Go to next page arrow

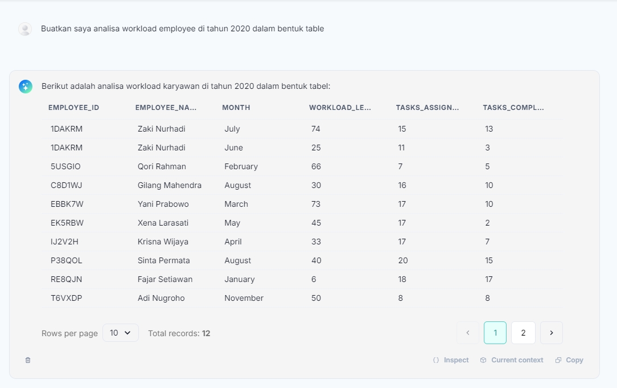[551, 333]
